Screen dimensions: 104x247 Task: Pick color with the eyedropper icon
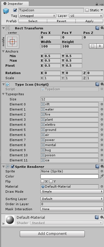(x=101, y=176)
